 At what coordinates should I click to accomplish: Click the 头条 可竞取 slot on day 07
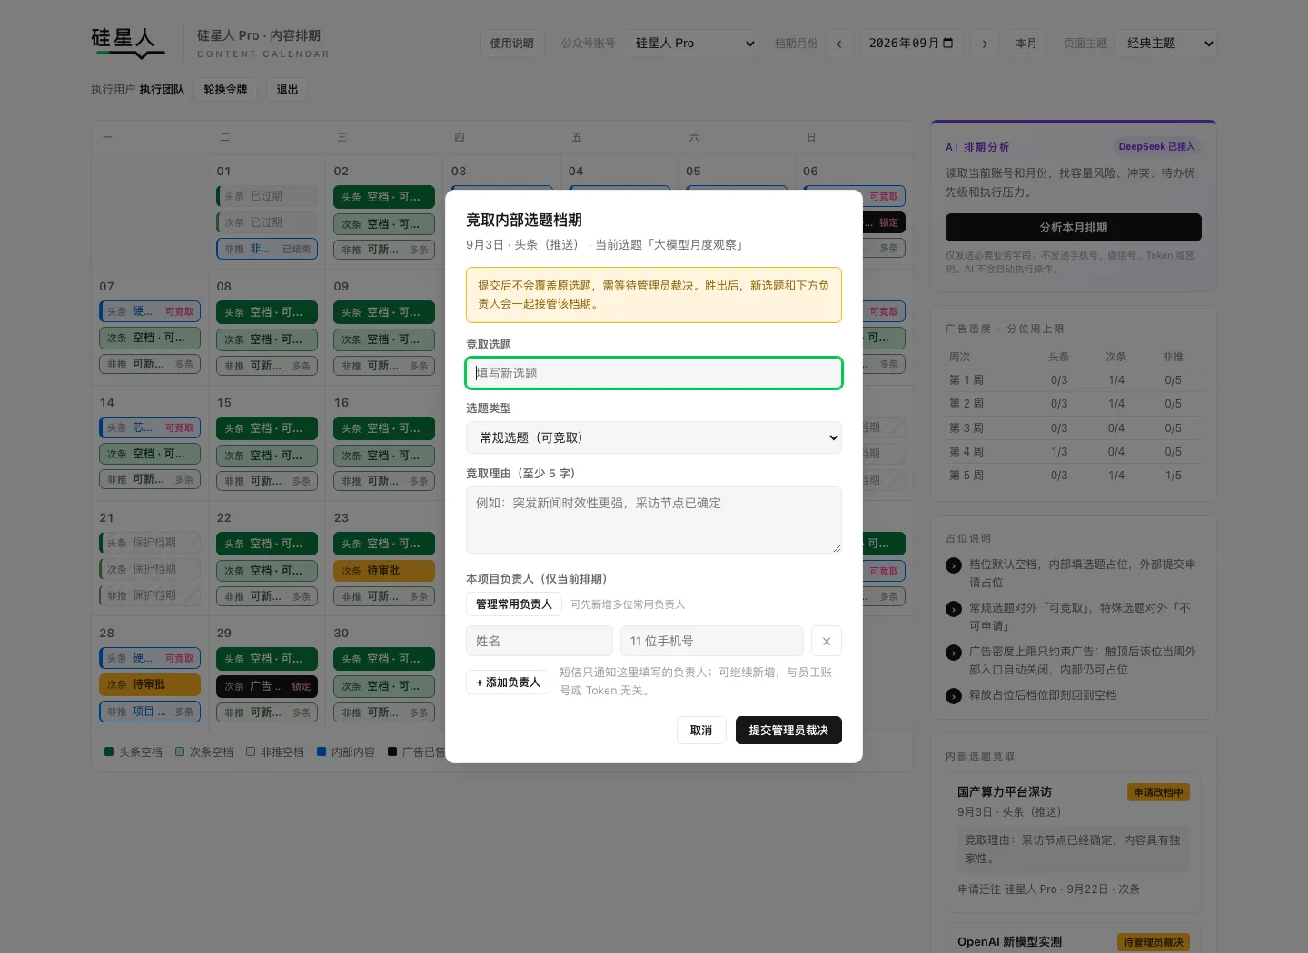(150, 311)
